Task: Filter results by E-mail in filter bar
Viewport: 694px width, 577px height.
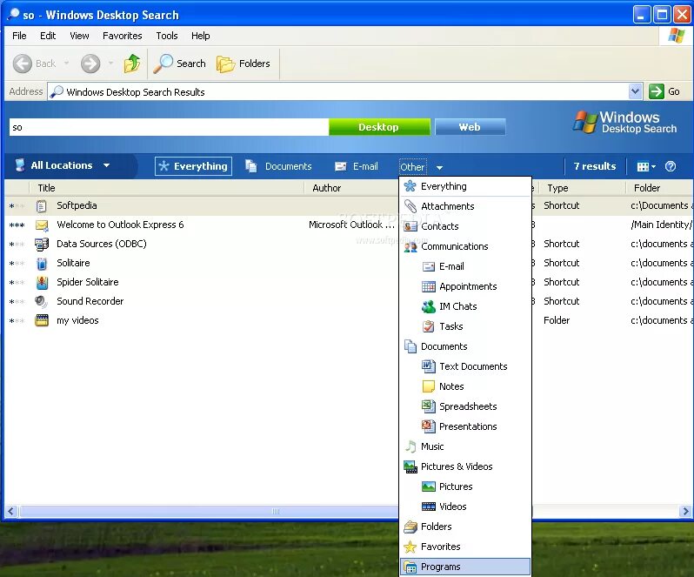Action: pyautogui.click(x=357, y=166)
